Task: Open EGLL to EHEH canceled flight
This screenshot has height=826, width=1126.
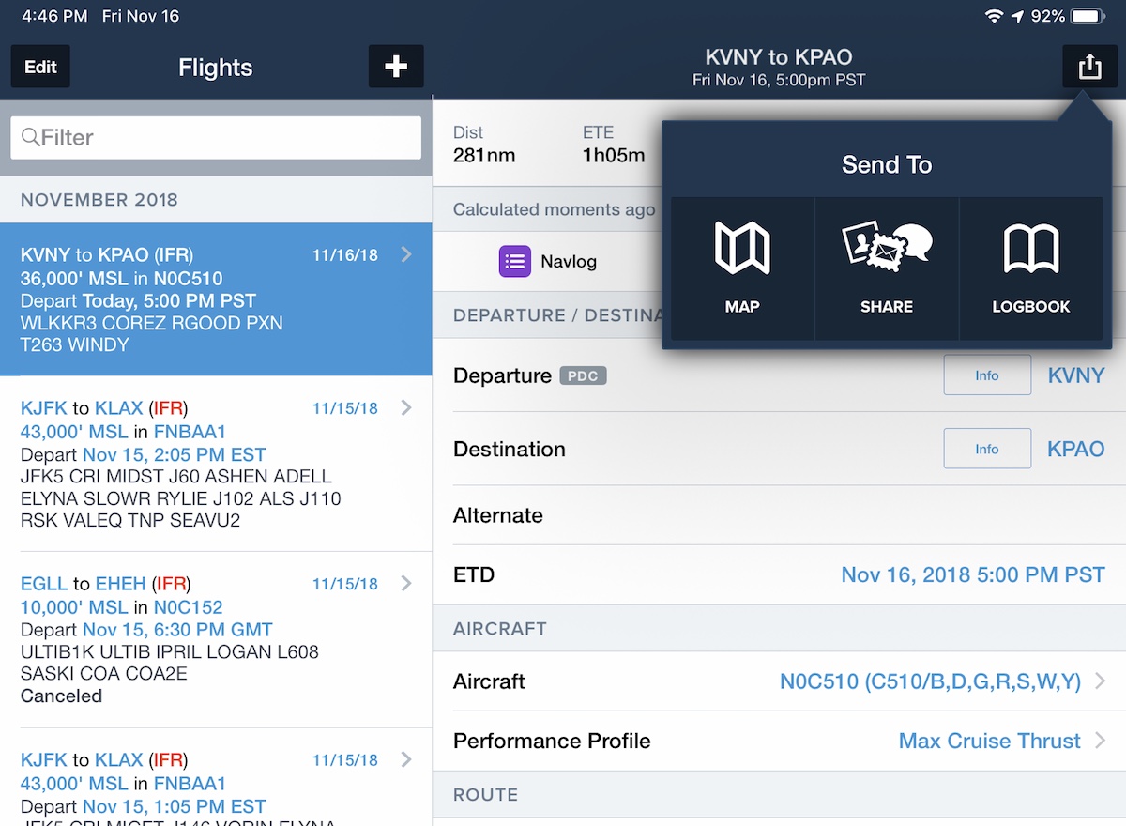Action: 216,639
